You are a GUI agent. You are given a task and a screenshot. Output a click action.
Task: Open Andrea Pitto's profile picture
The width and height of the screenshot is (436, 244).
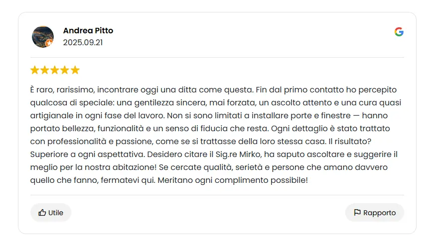click(43, 37)
